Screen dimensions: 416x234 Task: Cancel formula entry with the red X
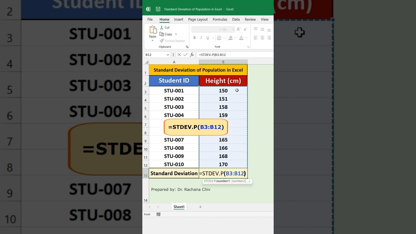click(x=179, y=55)
